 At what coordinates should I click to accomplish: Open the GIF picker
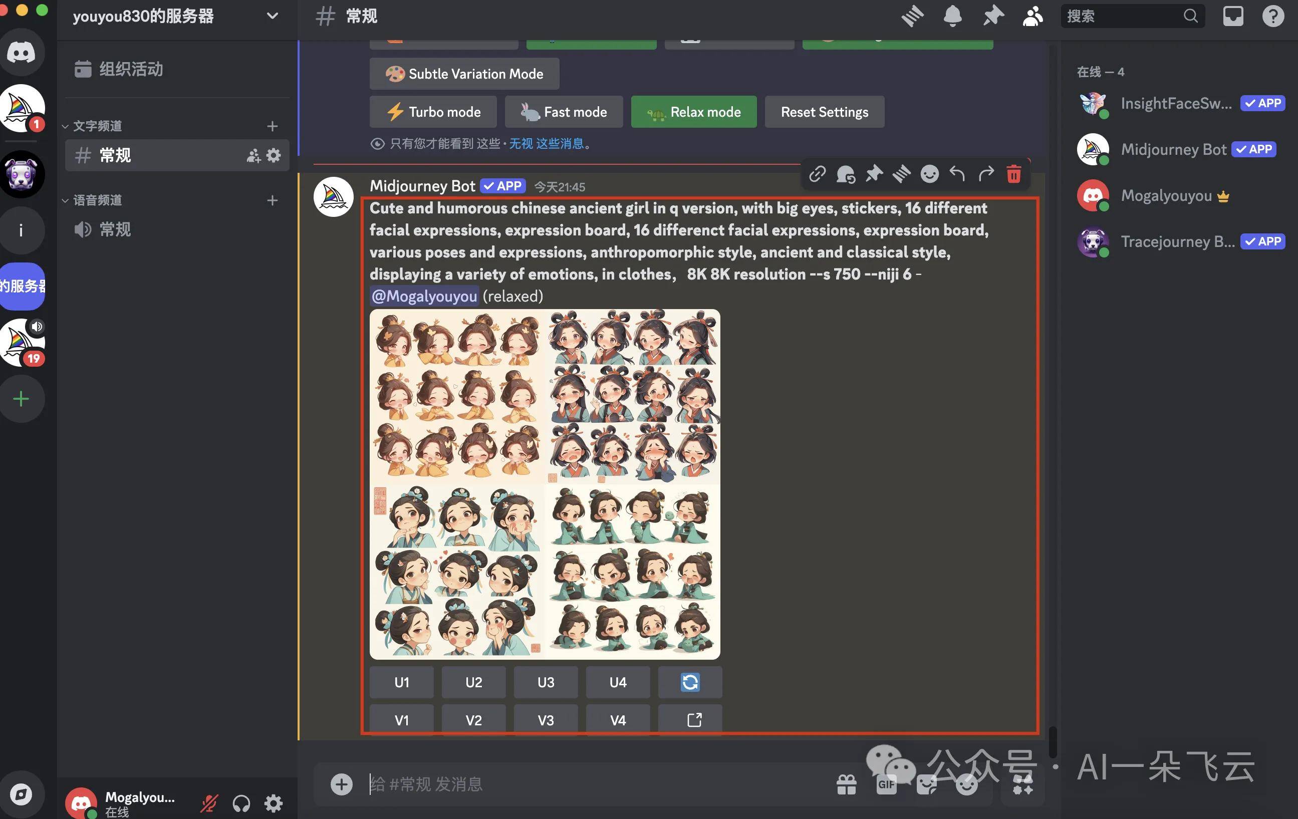coord(886,784)
